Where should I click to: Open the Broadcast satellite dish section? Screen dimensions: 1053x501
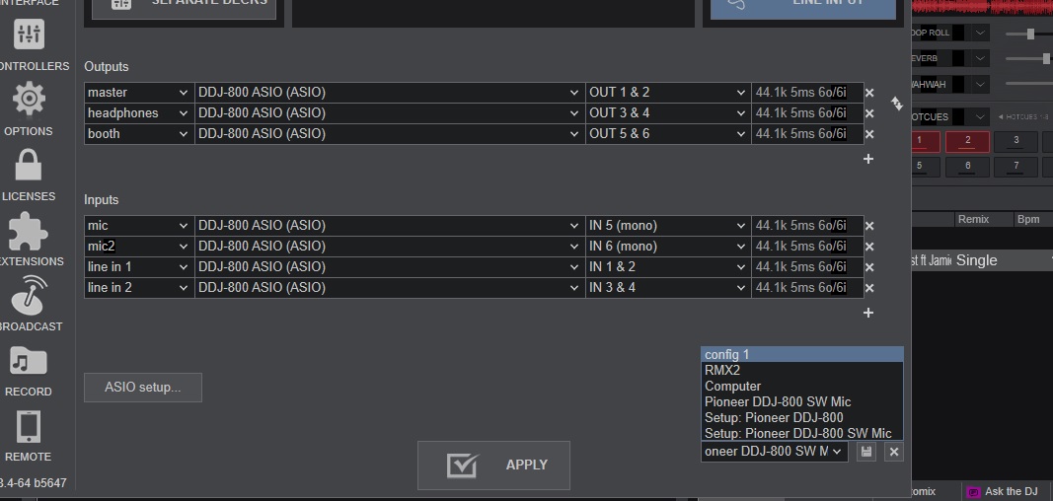click(29, 305)
